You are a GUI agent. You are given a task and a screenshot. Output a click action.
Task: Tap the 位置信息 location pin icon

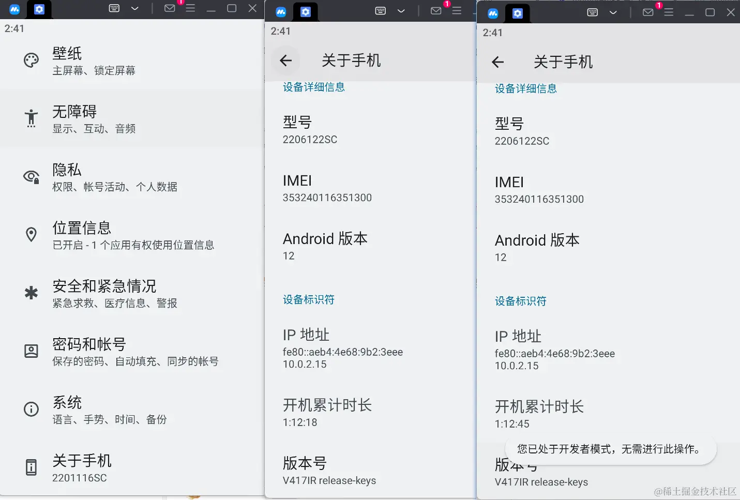pyautogui.click(x=31, y=235)
